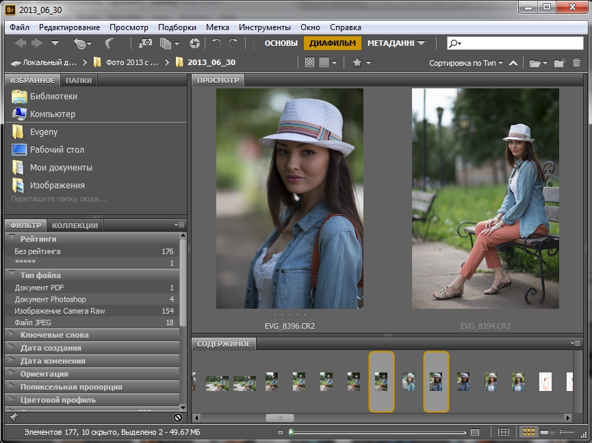The image size is (592, 443).
Task: Go forward using the forward arrow
Action: coord(37,43)
